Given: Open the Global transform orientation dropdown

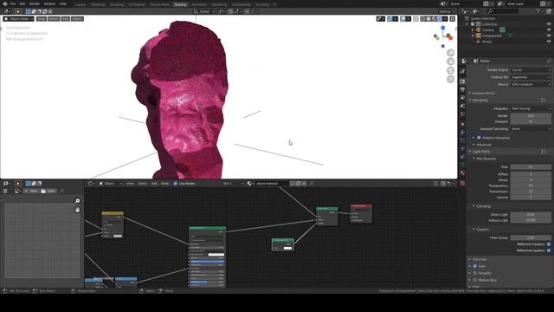Looking at the screenshot, I should 204,11.
